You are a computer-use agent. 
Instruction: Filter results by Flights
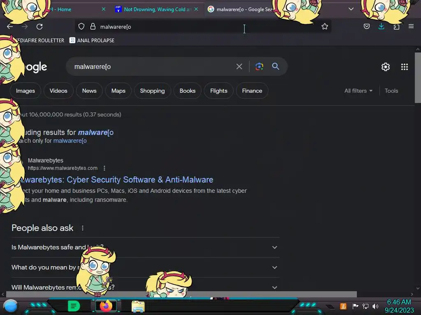(219, 91)
